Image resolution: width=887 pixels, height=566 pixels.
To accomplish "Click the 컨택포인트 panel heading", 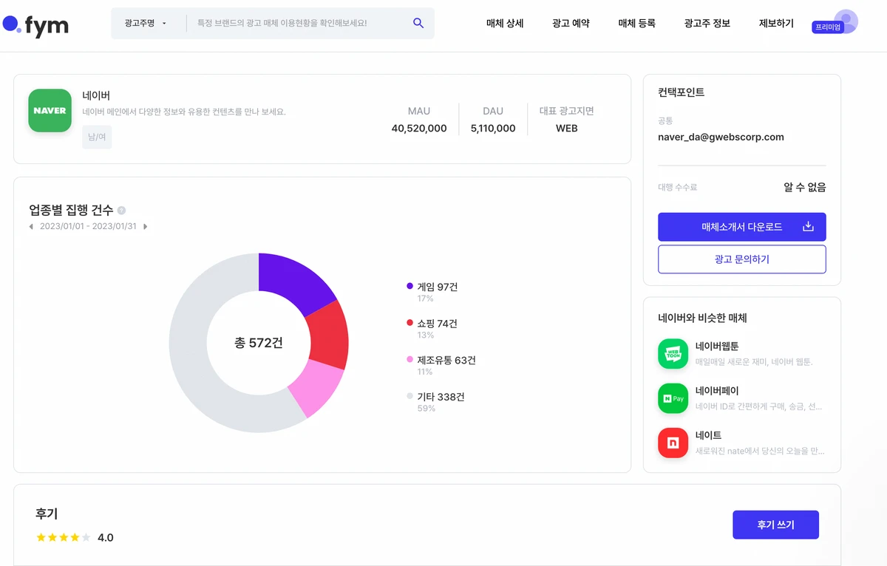I will [x=681, y=92].
